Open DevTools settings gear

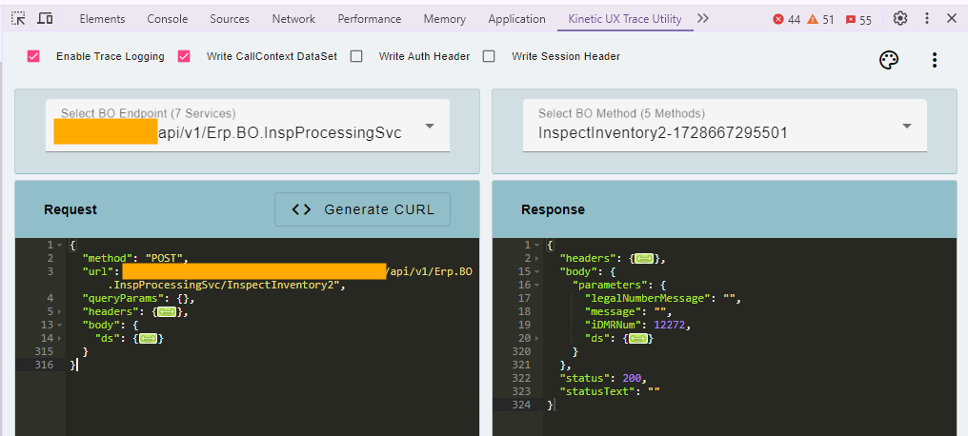point(900,18)
